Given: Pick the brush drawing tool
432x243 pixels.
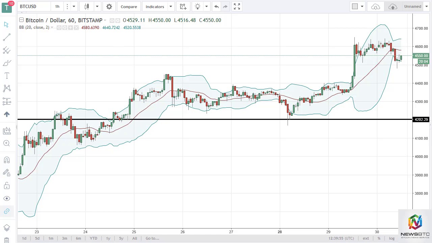Looking at the screenshot, I should click(6, 63).
